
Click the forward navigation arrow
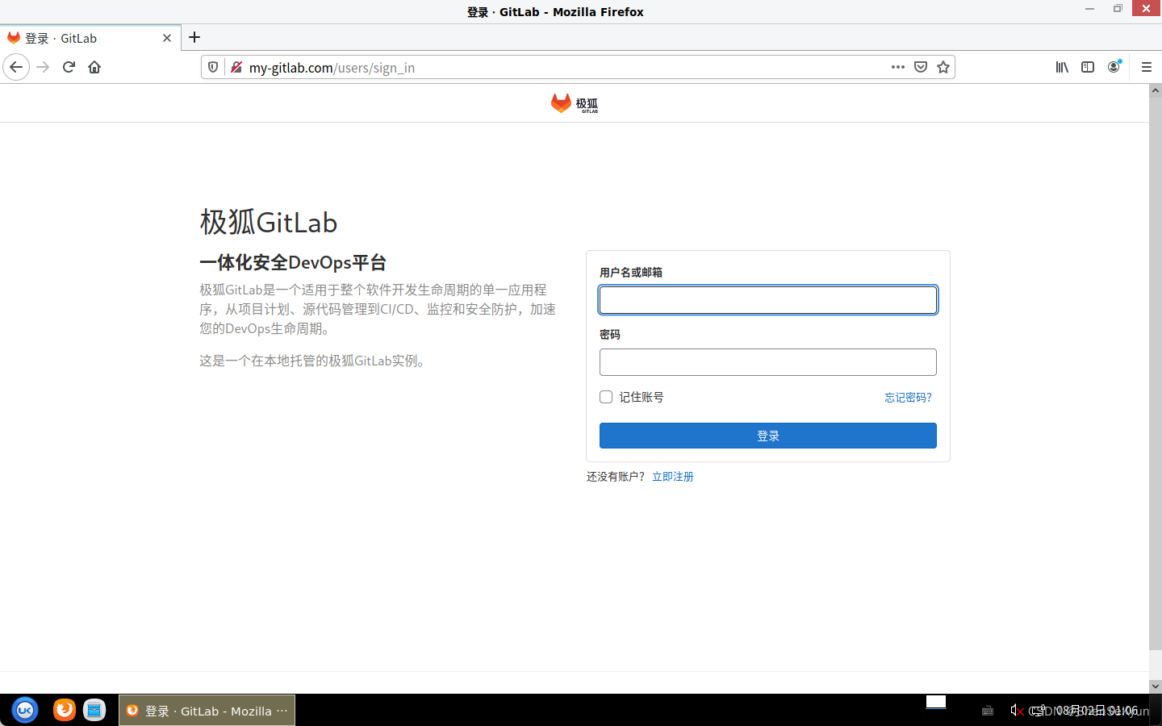(44, 67)
